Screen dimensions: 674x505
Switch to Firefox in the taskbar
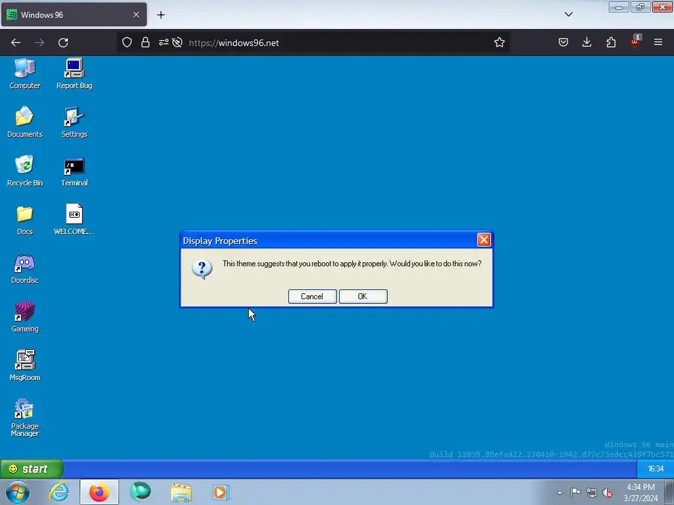click(x=99, y=492)
